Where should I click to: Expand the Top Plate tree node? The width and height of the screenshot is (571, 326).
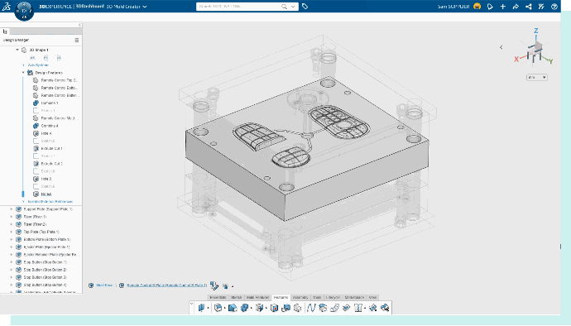click(12, 232)
